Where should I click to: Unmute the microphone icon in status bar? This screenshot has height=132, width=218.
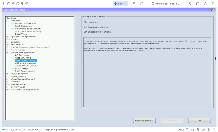[209, 130]
